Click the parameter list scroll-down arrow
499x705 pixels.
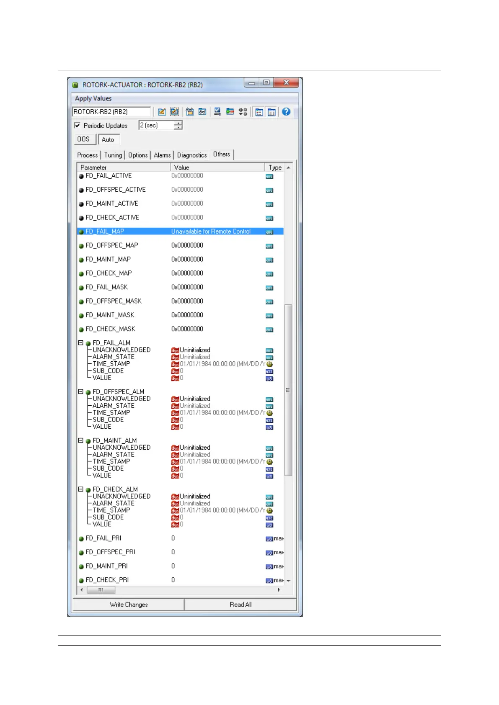tap(288, 581)
